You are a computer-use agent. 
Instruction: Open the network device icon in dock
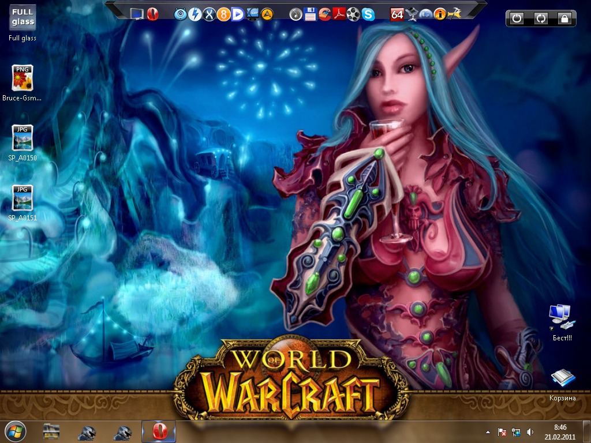pos(411,14)
